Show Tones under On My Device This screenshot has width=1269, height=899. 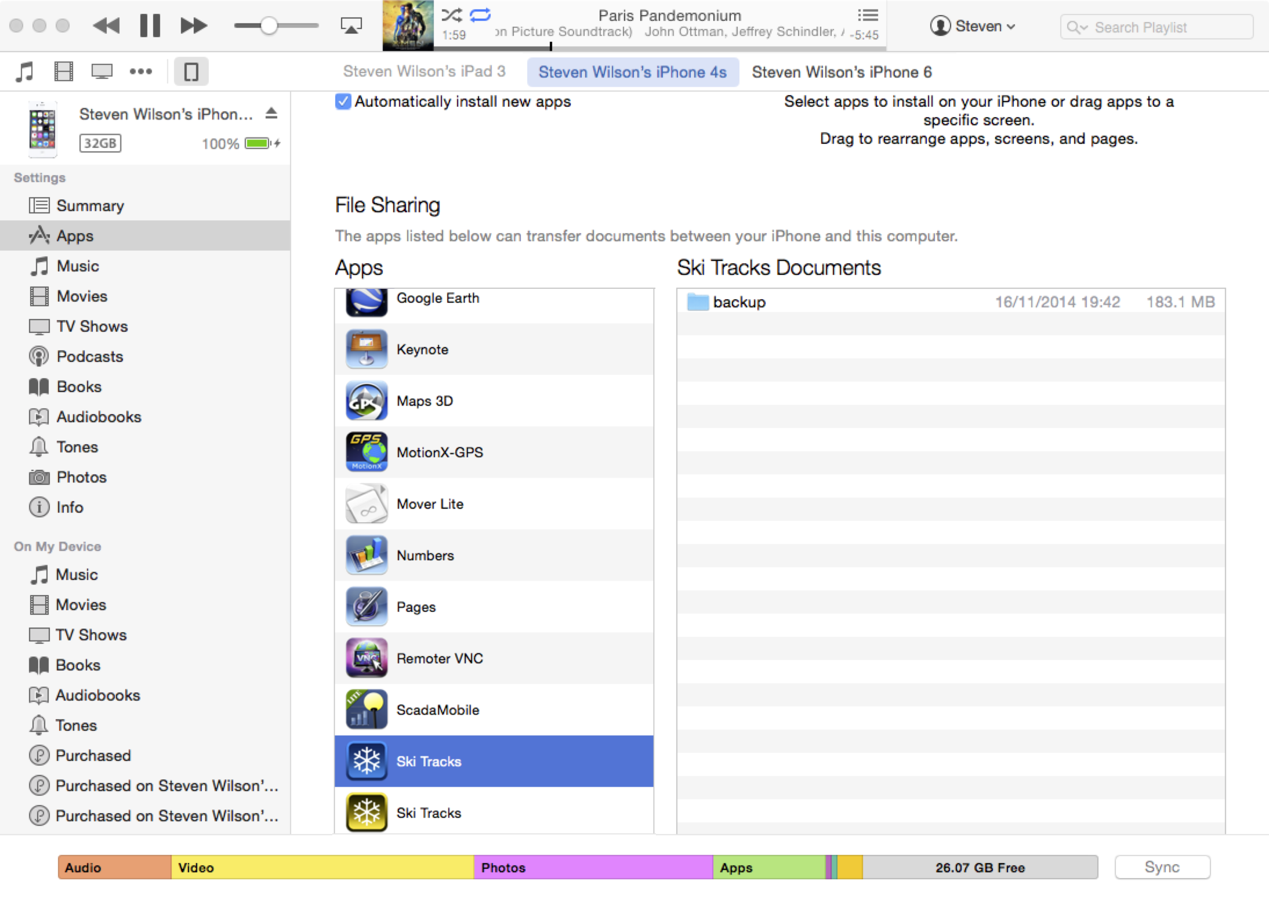pyautogui.click(x=145, y=725)
